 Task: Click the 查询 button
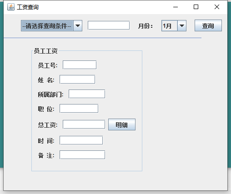click(x=208, y=25)
